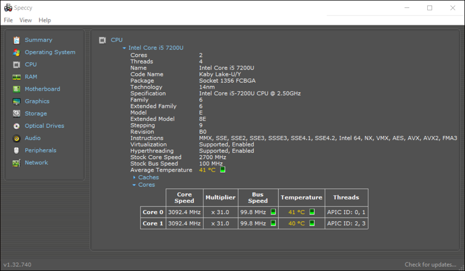Click Check for updates link
Image resolution: width=465 pixels, height=271 pixels.
coord(430,264)
